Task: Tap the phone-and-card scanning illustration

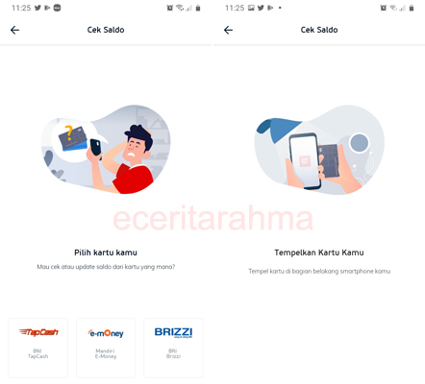Action: click(x=319, y=150)
